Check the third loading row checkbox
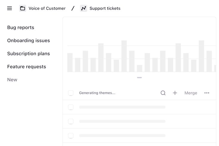Image resolution: width=219 pixels, height=146 pixels. 71,136
